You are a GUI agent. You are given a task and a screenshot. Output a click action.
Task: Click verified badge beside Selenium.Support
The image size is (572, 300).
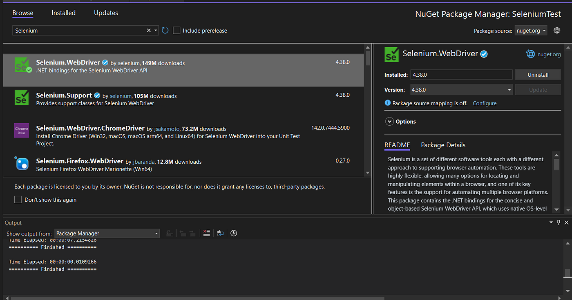97,96
